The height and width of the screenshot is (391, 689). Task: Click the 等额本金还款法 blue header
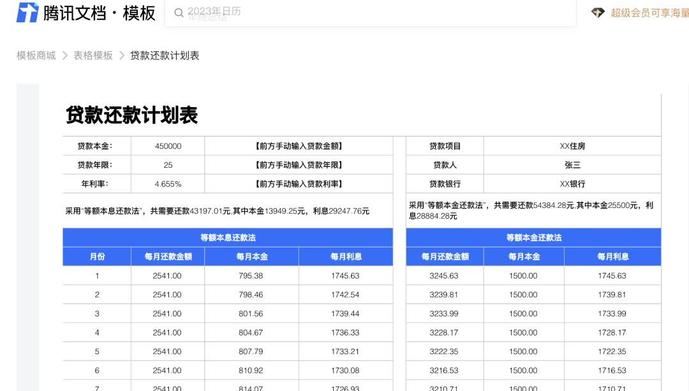pos(533,237)
